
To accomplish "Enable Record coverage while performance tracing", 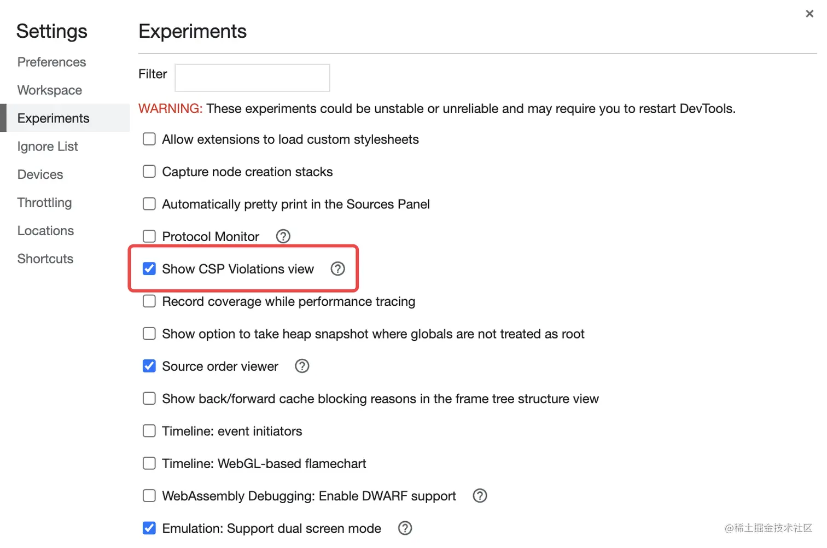I will pyautogui.click(x=149, y=301).
